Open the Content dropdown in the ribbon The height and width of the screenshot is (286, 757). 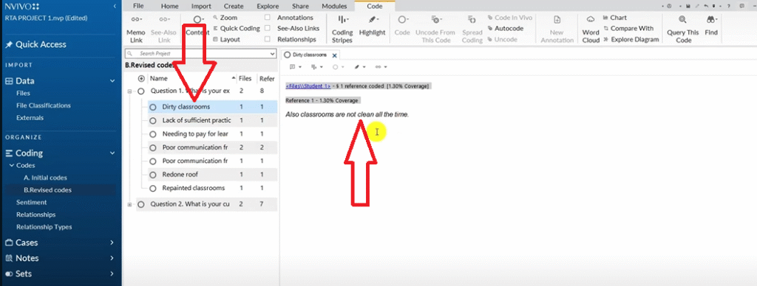197,26
